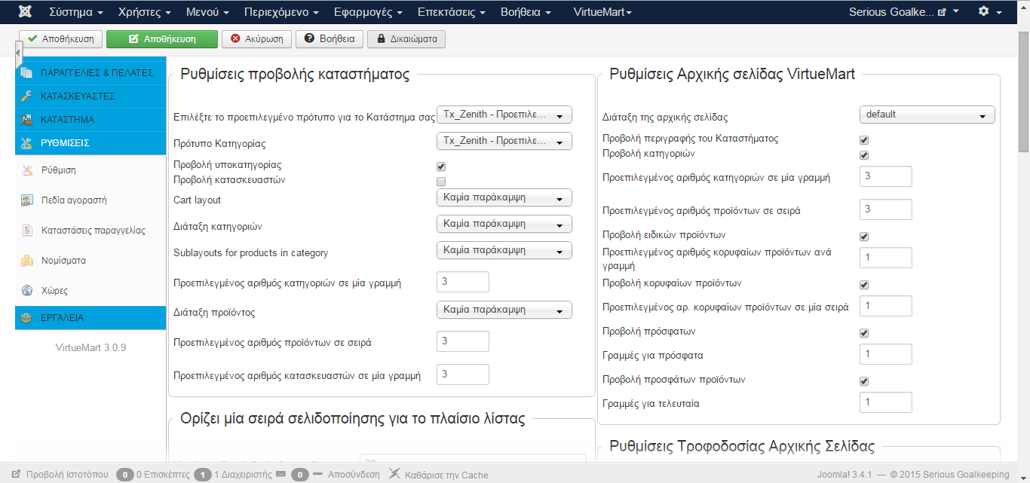
Task: Open the Βοήθεια menu in the top bar
Action: coord(527,12)
